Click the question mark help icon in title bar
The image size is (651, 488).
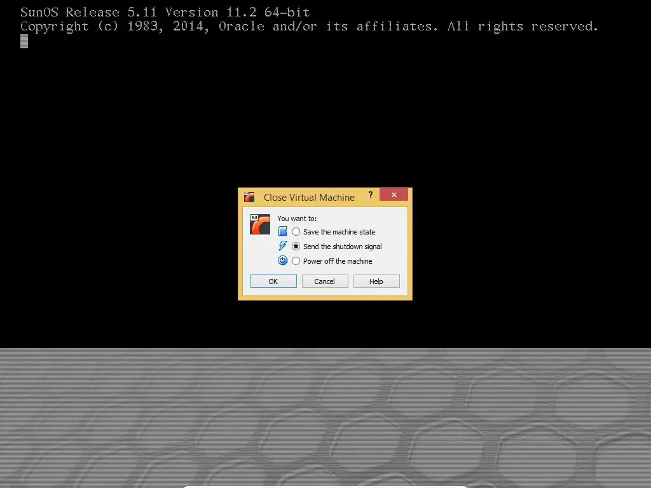371,194
